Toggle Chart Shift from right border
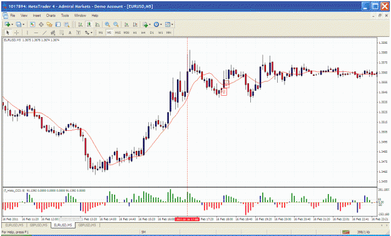The height and width of the screenshot is (236, 391). click(135, 24)
